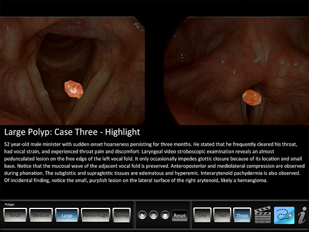Select the Medium polyp category

[x=41, y=215]
